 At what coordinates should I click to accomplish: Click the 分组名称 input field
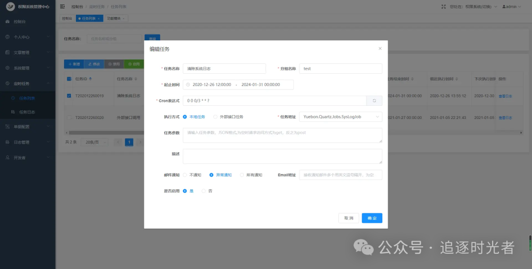(x=341, y=68)
